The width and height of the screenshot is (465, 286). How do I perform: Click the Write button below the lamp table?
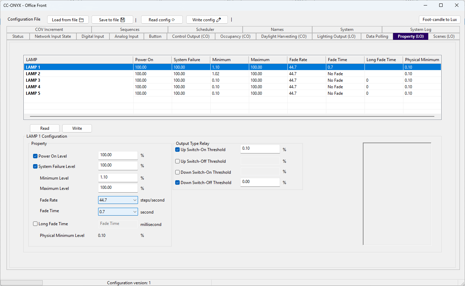point(77,128)
